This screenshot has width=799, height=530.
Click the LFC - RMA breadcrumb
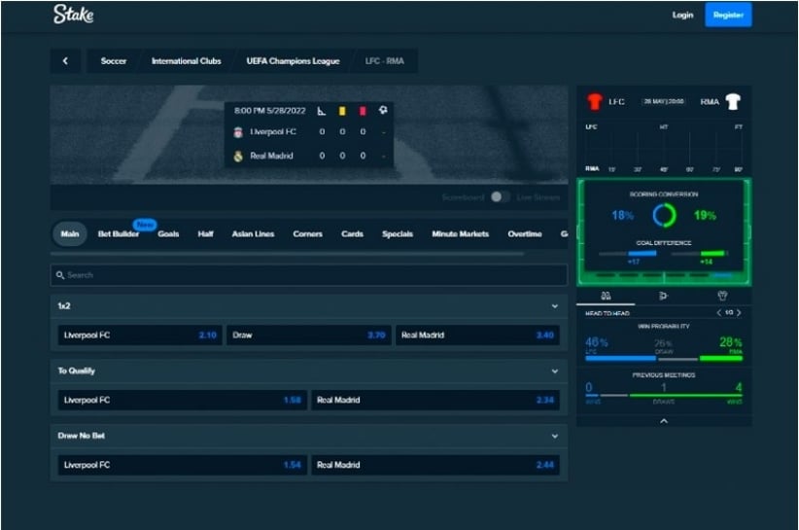[385, 60]
